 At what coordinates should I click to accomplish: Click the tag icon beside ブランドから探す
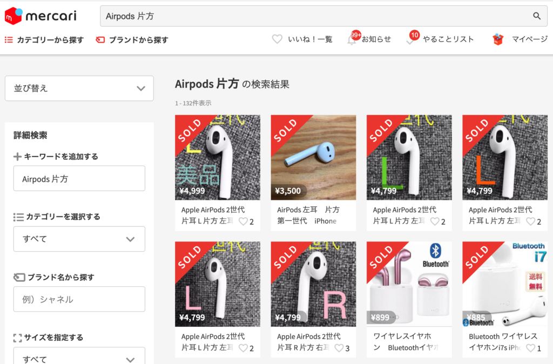(100, 40)
